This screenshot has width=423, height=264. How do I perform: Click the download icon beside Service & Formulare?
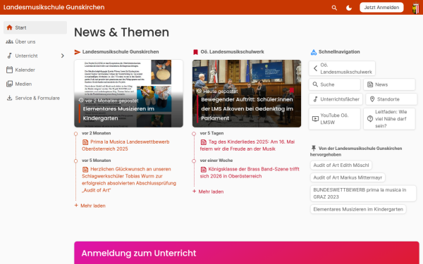[x=9, y=98]
